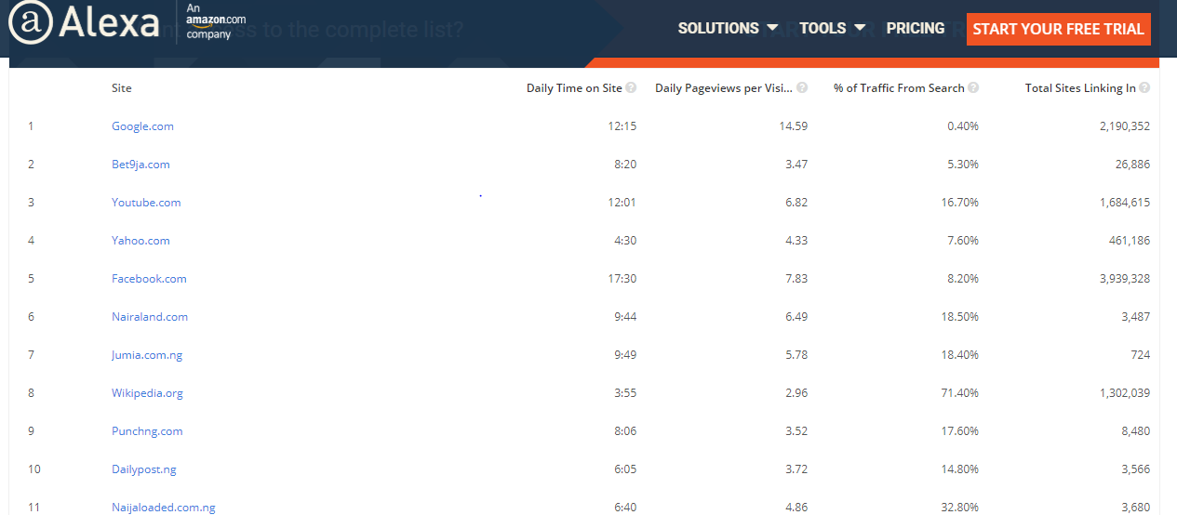Select Nairaland.com's 18.50% search traffic value

[x=960, y=317]
